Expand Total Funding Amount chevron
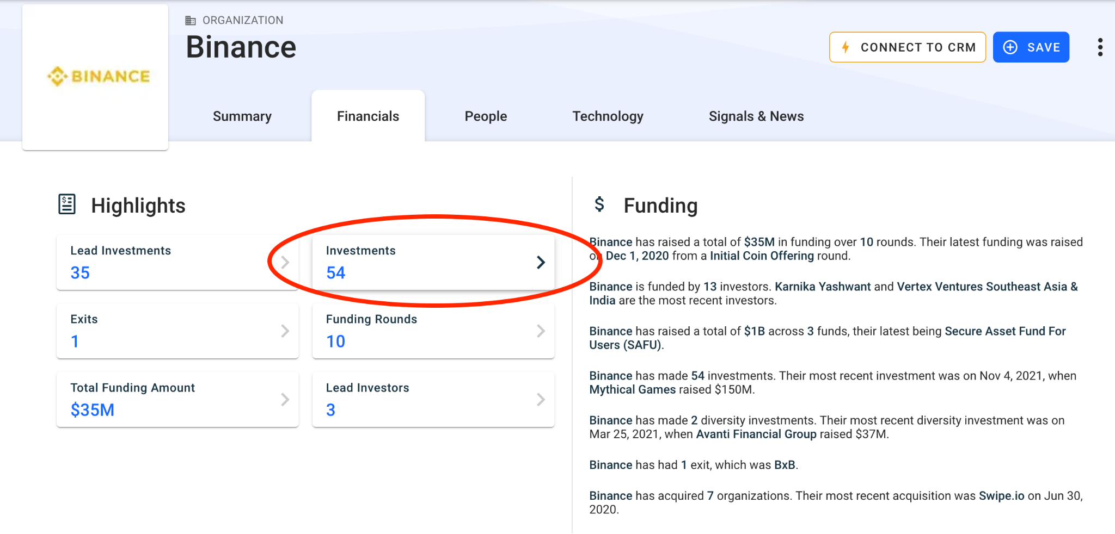This screenshot has width=1115, height=534. (285, 399)
